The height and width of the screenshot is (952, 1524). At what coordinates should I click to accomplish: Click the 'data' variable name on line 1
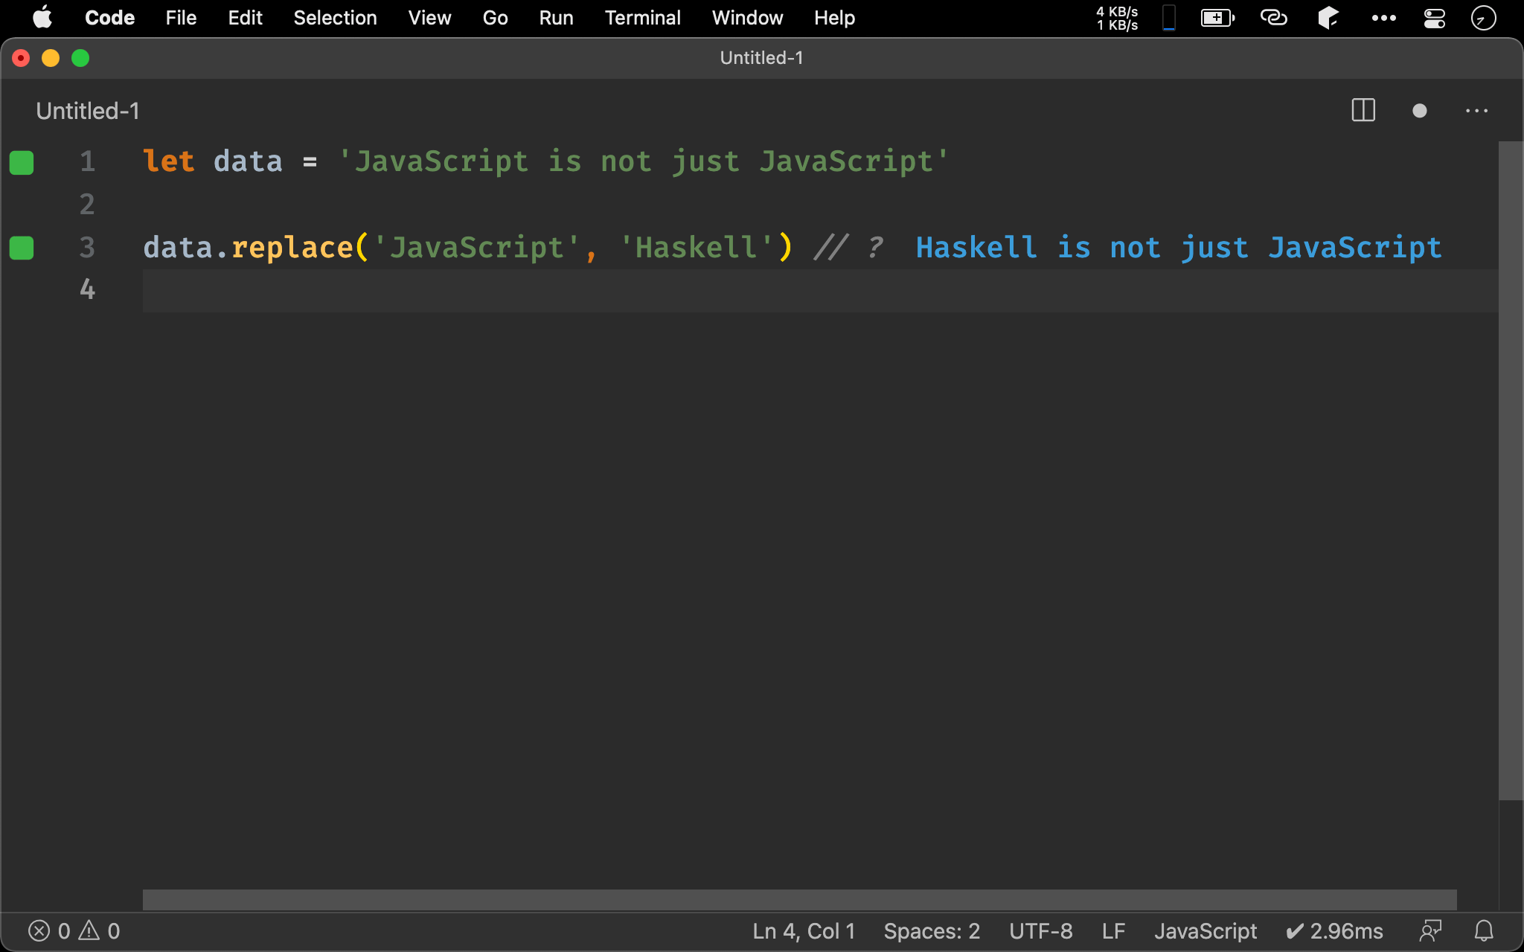248,161
